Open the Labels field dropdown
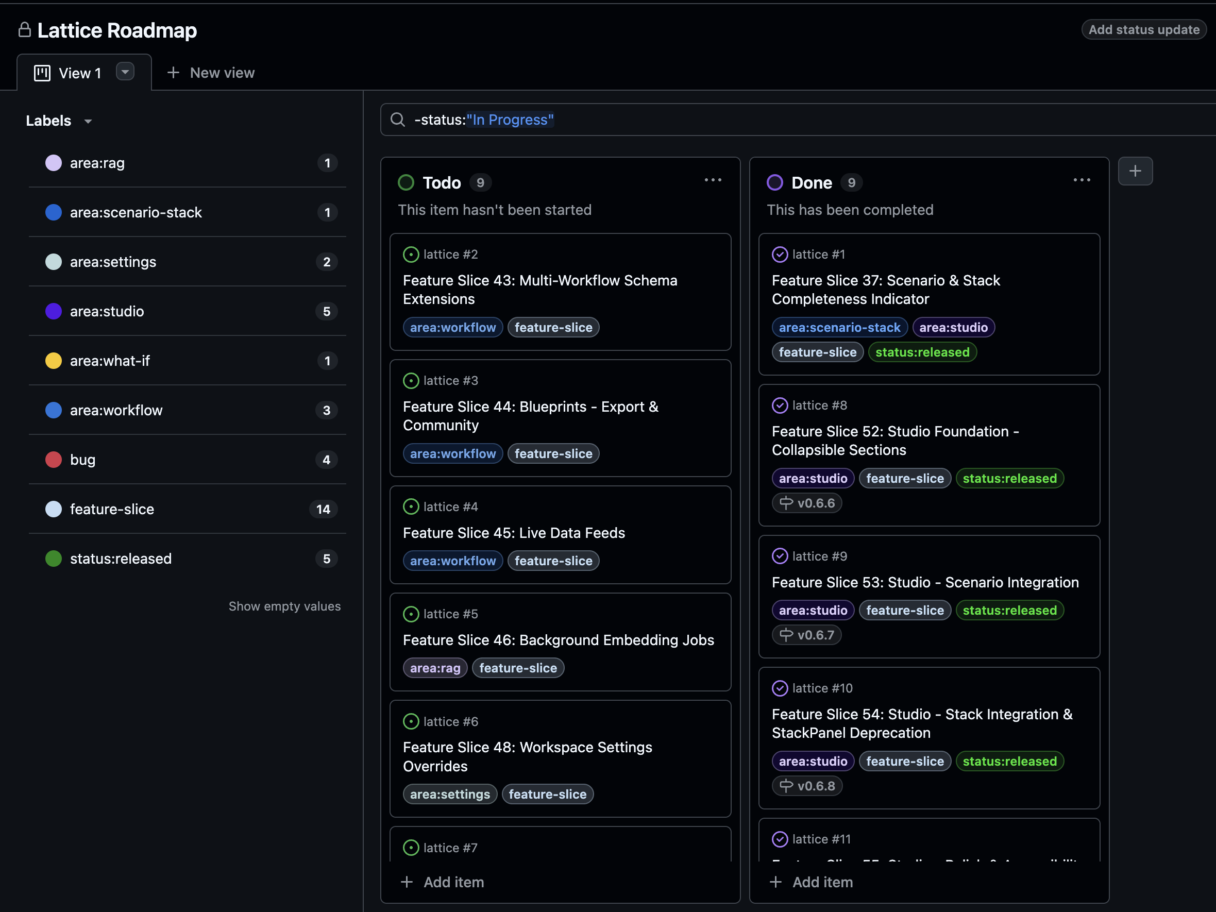This screenshot has width=1216, height=912. click(88, 121)
